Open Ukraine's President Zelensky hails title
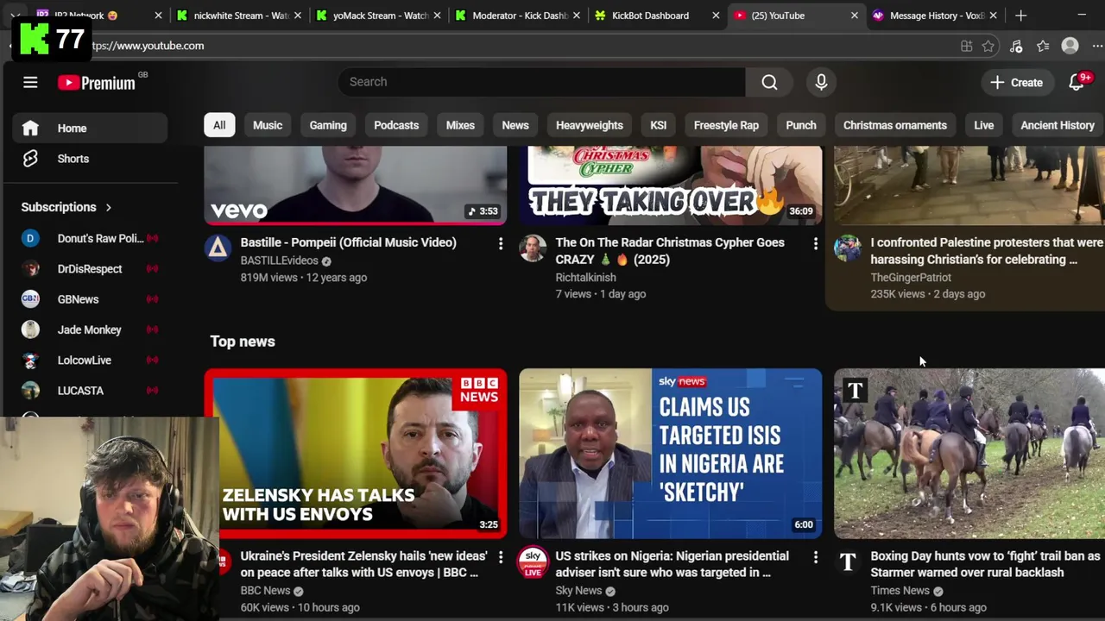Viewport: 1105px width, 621px height. (x=363, y=564)
